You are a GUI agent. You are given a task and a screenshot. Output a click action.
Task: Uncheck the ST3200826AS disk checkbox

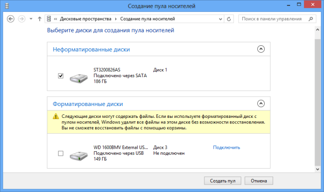[x=60, y=76]
